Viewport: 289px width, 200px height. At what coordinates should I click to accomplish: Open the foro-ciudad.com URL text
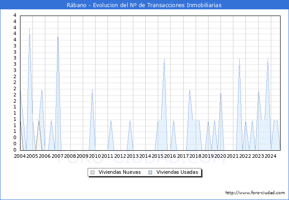click(x=255, y=193)
